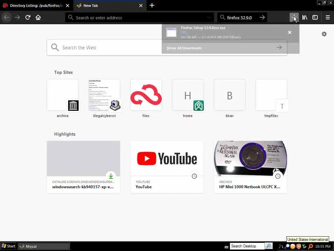Viewport: 334px width, 251px height.
Task: Open the hamburger application menu
Action: click(x=328, y=18)
